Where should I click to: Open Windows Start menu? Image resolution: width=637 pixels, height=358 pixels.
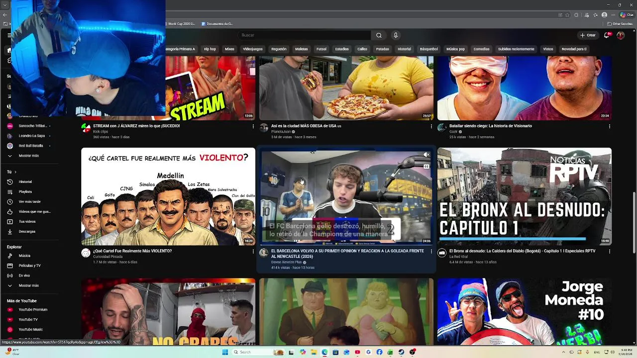point(225,352)
